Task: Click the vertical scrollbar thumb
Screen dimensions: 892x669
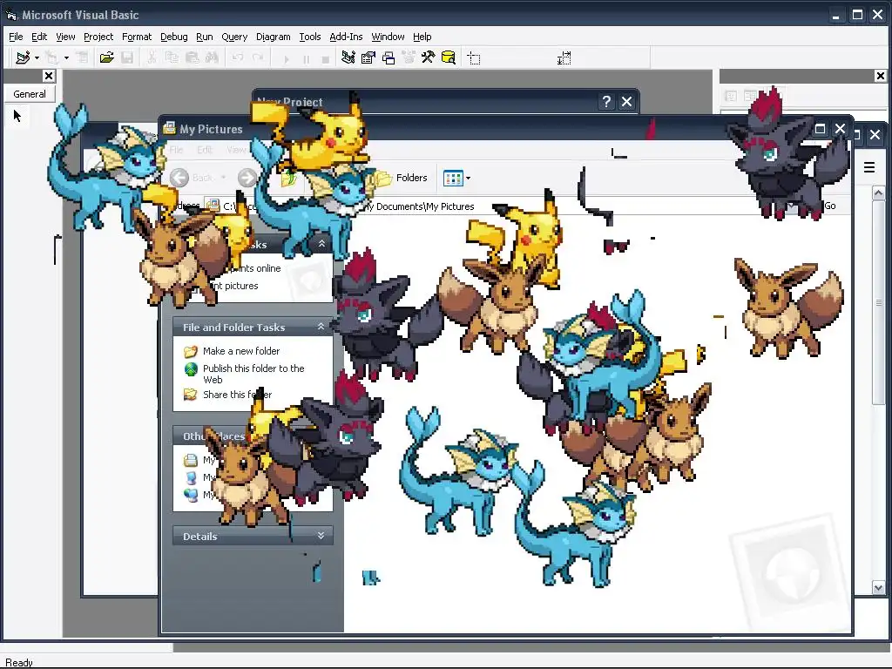Action: point(878,302)
